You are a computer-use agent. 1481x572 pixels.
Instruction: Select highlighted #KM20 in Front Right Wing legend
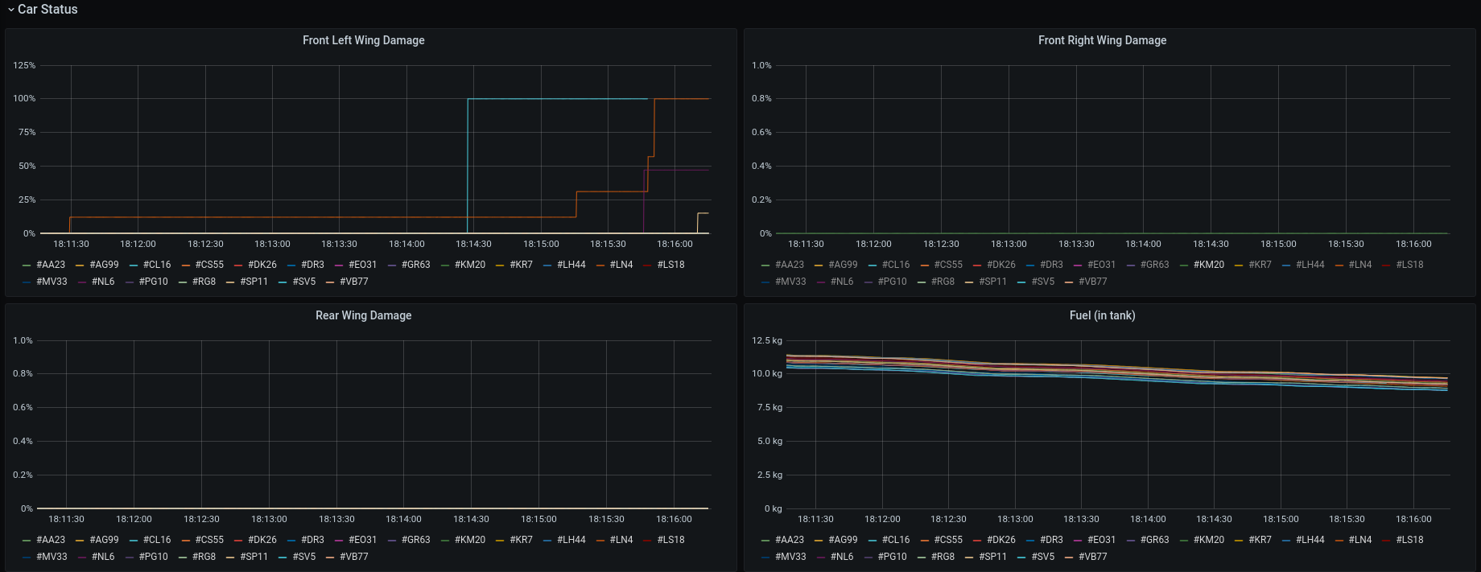(1209, 265)
